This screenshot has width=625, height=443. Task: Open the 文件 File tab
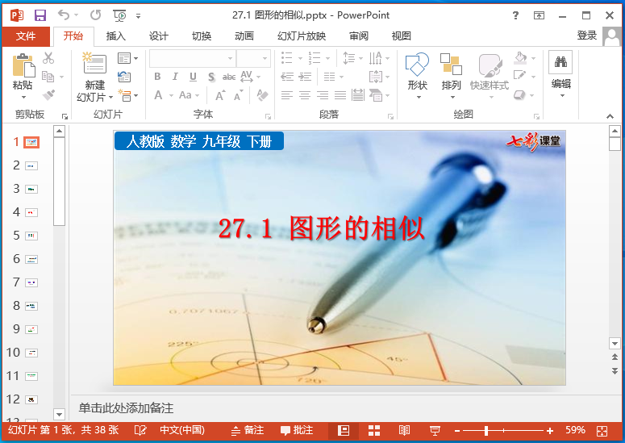click(x=26, y=36)
